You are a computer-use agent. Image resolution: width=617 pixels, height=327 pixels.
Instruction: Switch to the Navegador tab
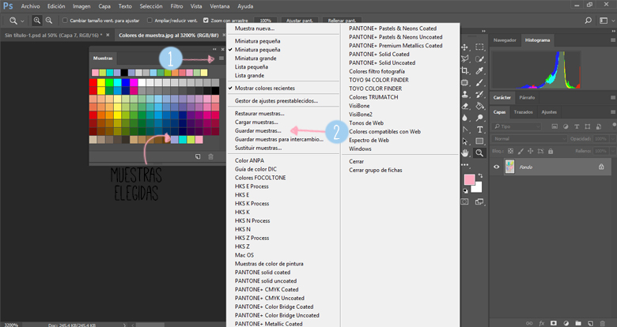[x=505, y=40]
